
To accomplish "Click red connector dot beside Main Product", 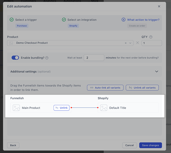I will pos(71,108).
